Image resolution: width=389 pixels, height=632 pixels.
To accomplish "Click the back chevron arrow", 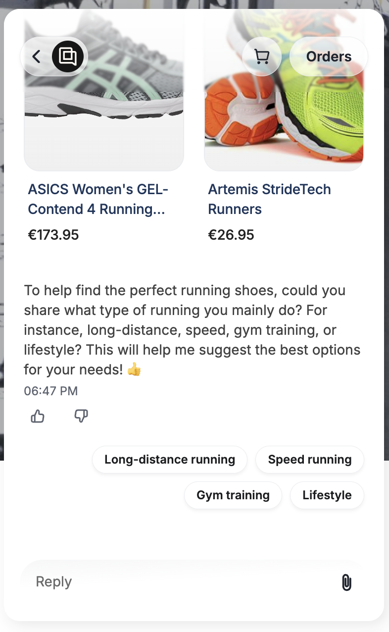I will [36, 56].
